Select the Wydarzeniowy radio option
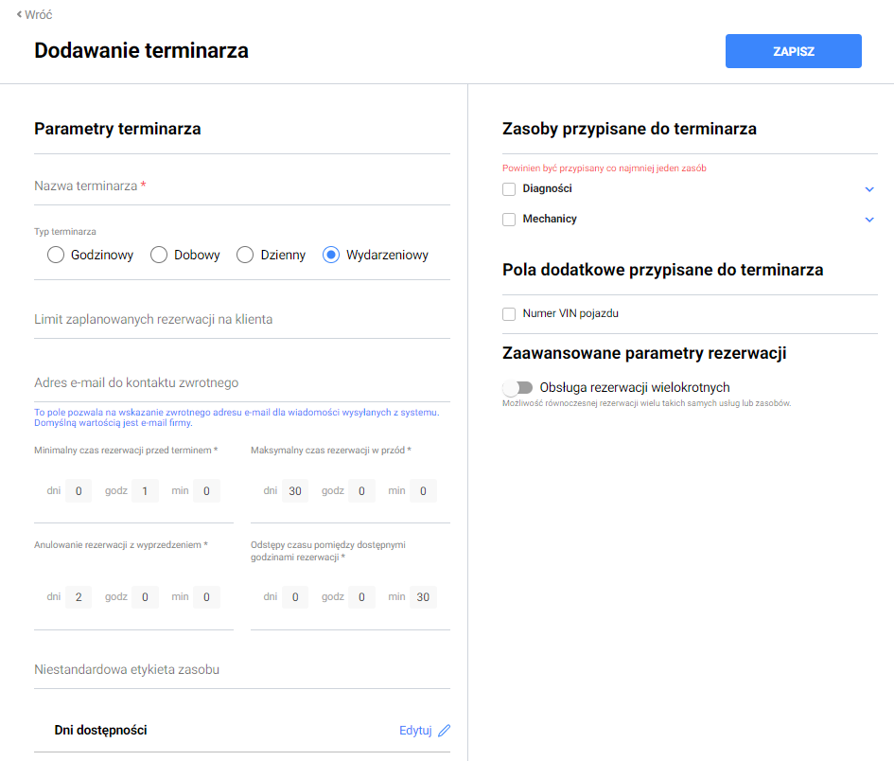 point(331,255)
